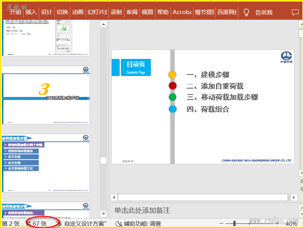Click the 中国中铁 logo on the slide
Viewport: 304px width, 228px height.
pyautogui.click(x=287, y=57)
